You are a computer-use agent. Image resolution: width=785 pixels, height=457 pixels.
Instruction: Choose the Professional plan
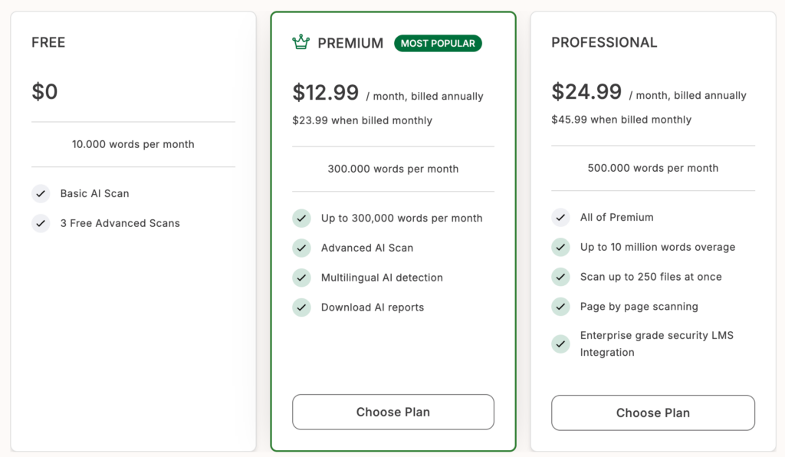(x=653, y=413)
